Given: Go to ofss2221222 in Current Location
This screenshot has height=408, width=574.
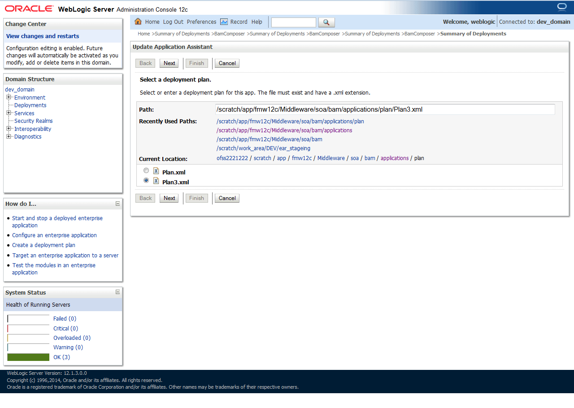Looking at the screenshot, I should coord(232,158).
